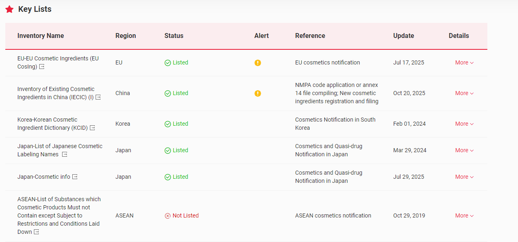Screen dimensions: 518x242
Task: Expand More for Japanese Cosmetic Labeling Names
Action: coord(464,151)
